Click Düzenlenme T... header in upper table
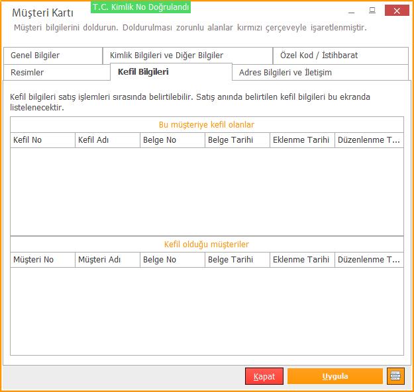This screenshot has width=414, height=392. [x=369, y=140]
